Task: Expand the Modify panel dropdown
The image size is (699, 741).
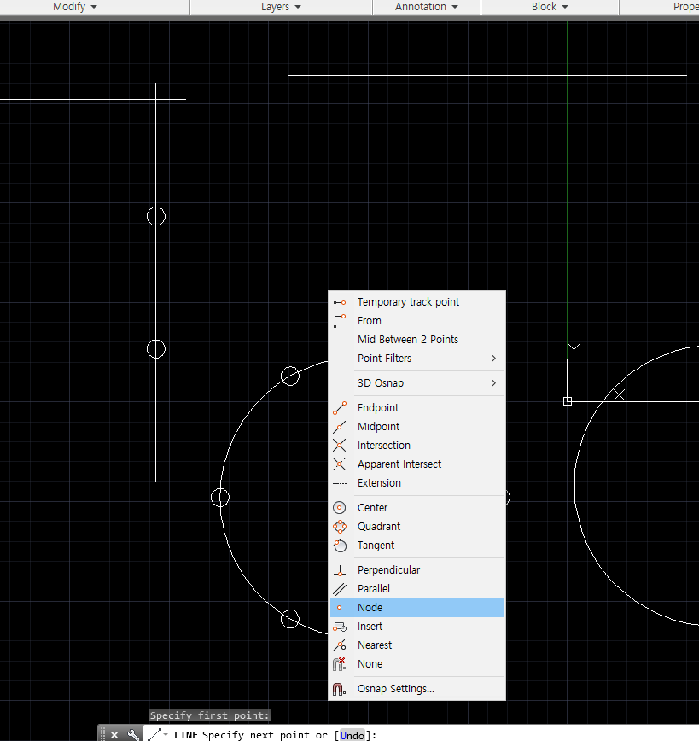Action: [94, 7]
